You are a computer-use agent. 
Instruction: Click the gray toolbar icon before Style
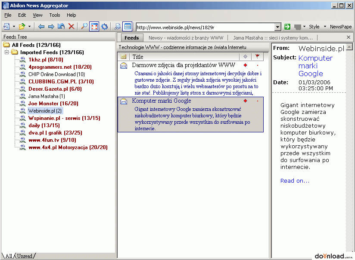(298, 27)
